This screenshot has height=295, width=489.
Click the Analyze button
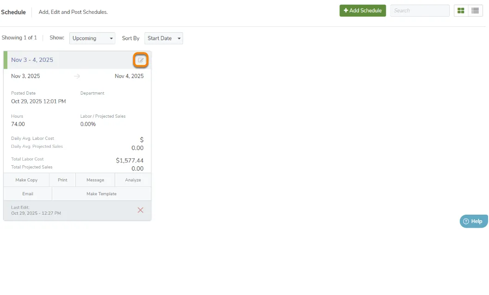133,180
